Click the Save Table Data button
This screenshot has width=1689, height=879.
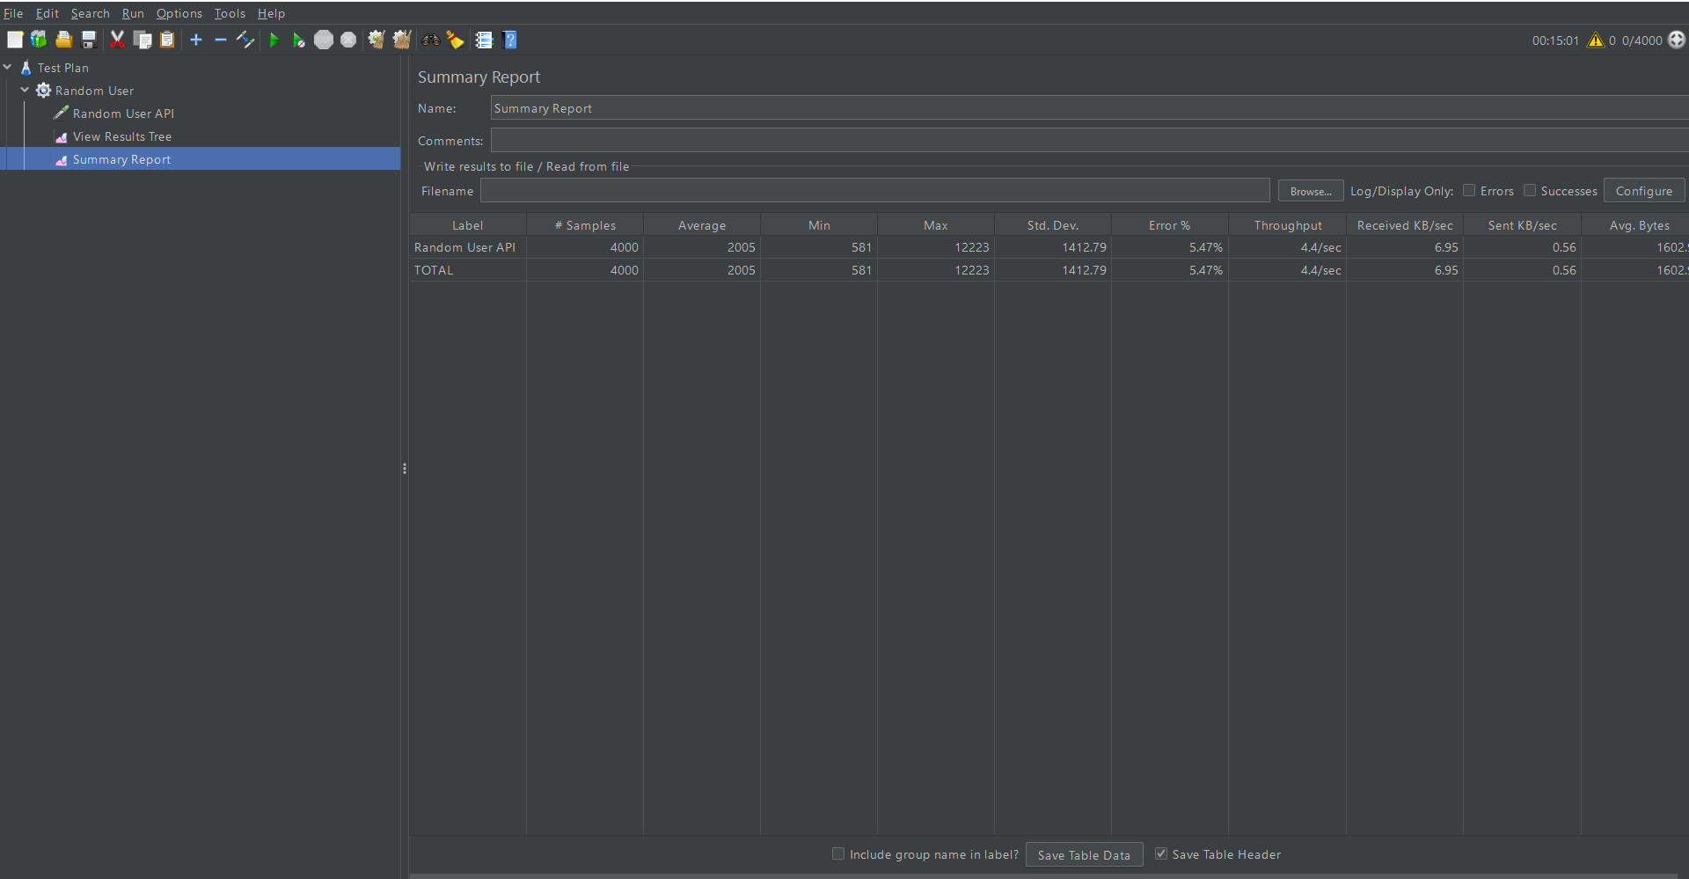(1084, 854)
